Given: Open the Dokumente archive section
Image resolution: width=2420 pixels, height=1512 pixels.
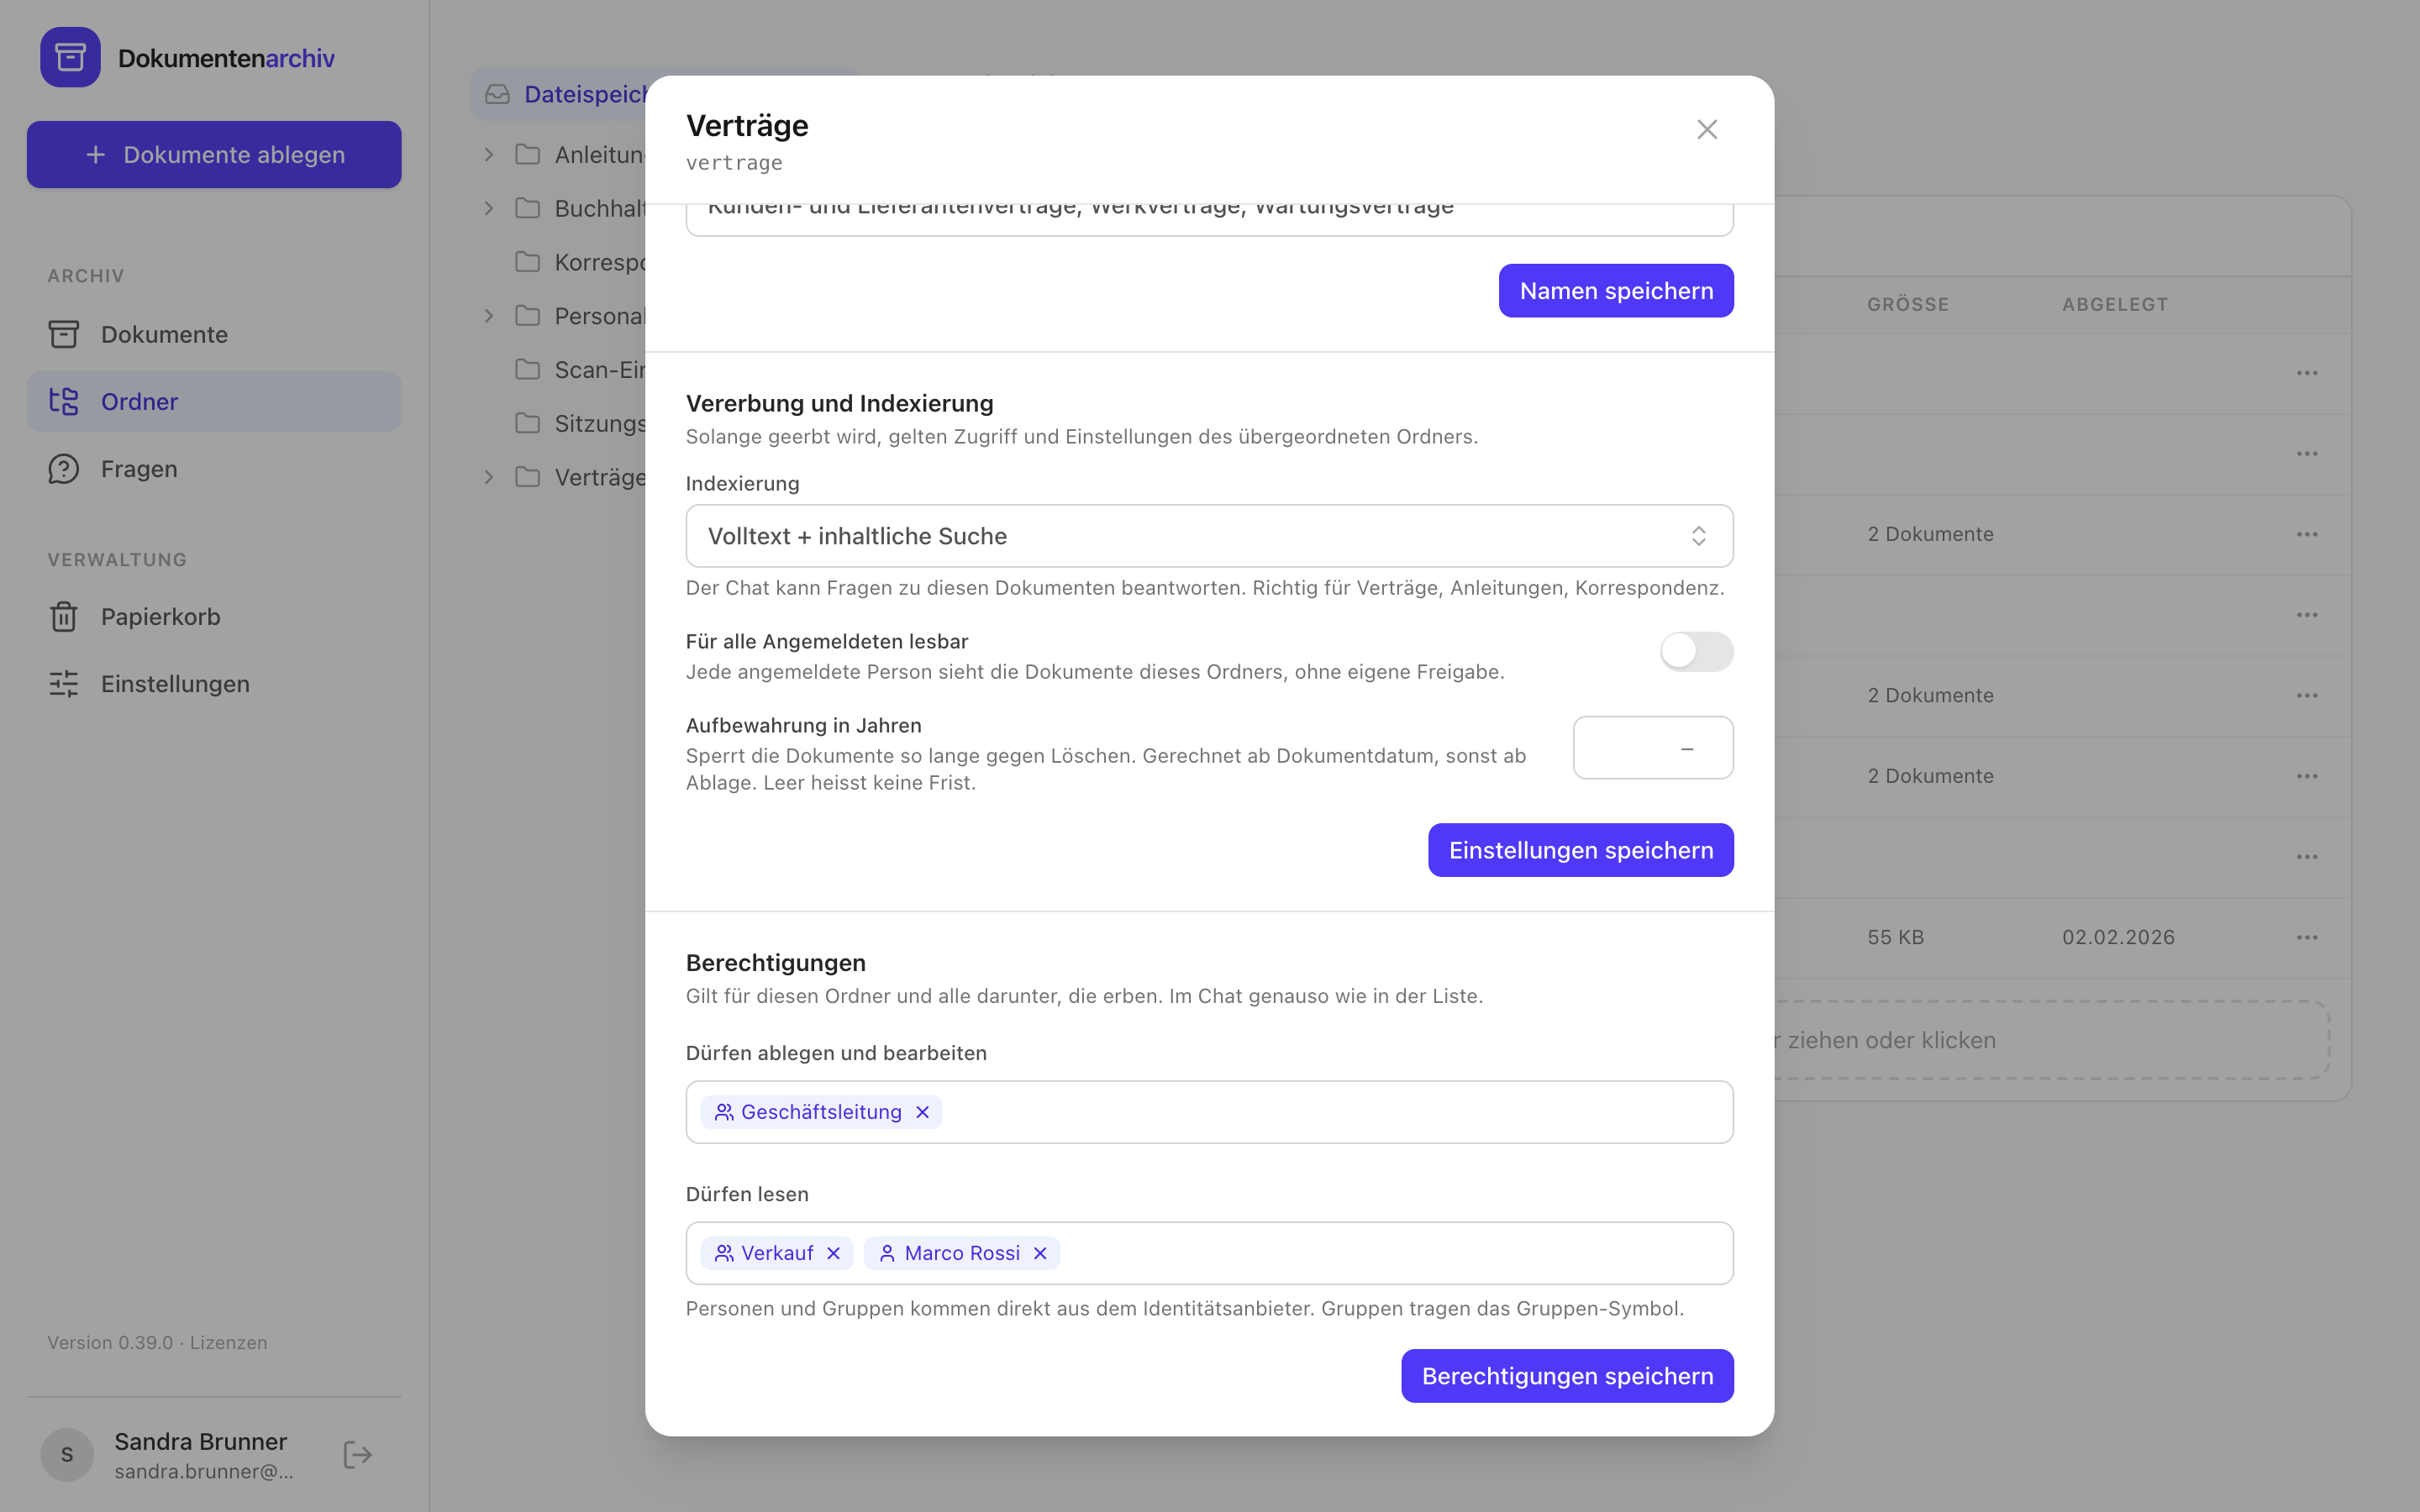Looking at the screenshot, I should pyautogui.click(x=214, y=334).
